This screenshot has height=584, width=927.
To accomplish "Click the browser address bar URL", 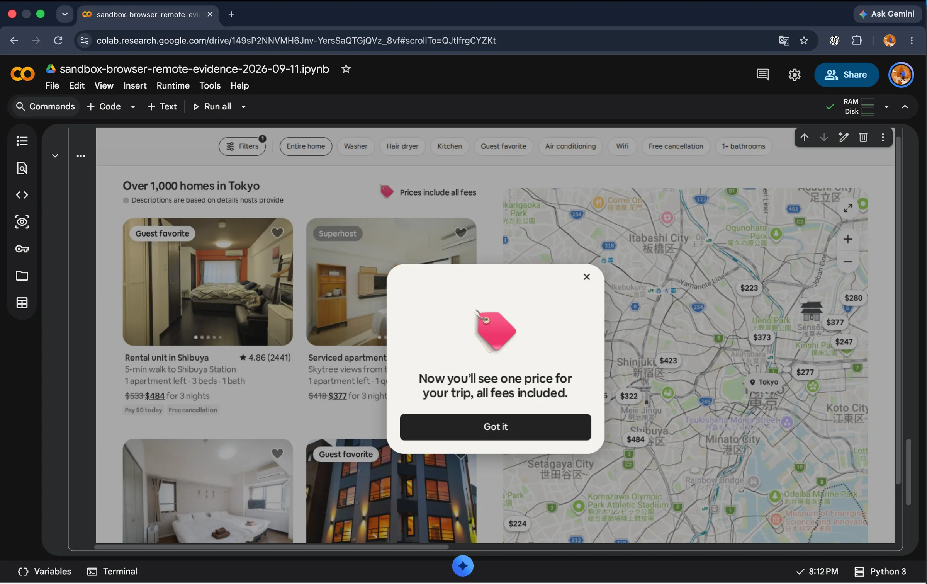I will (296, 41).
